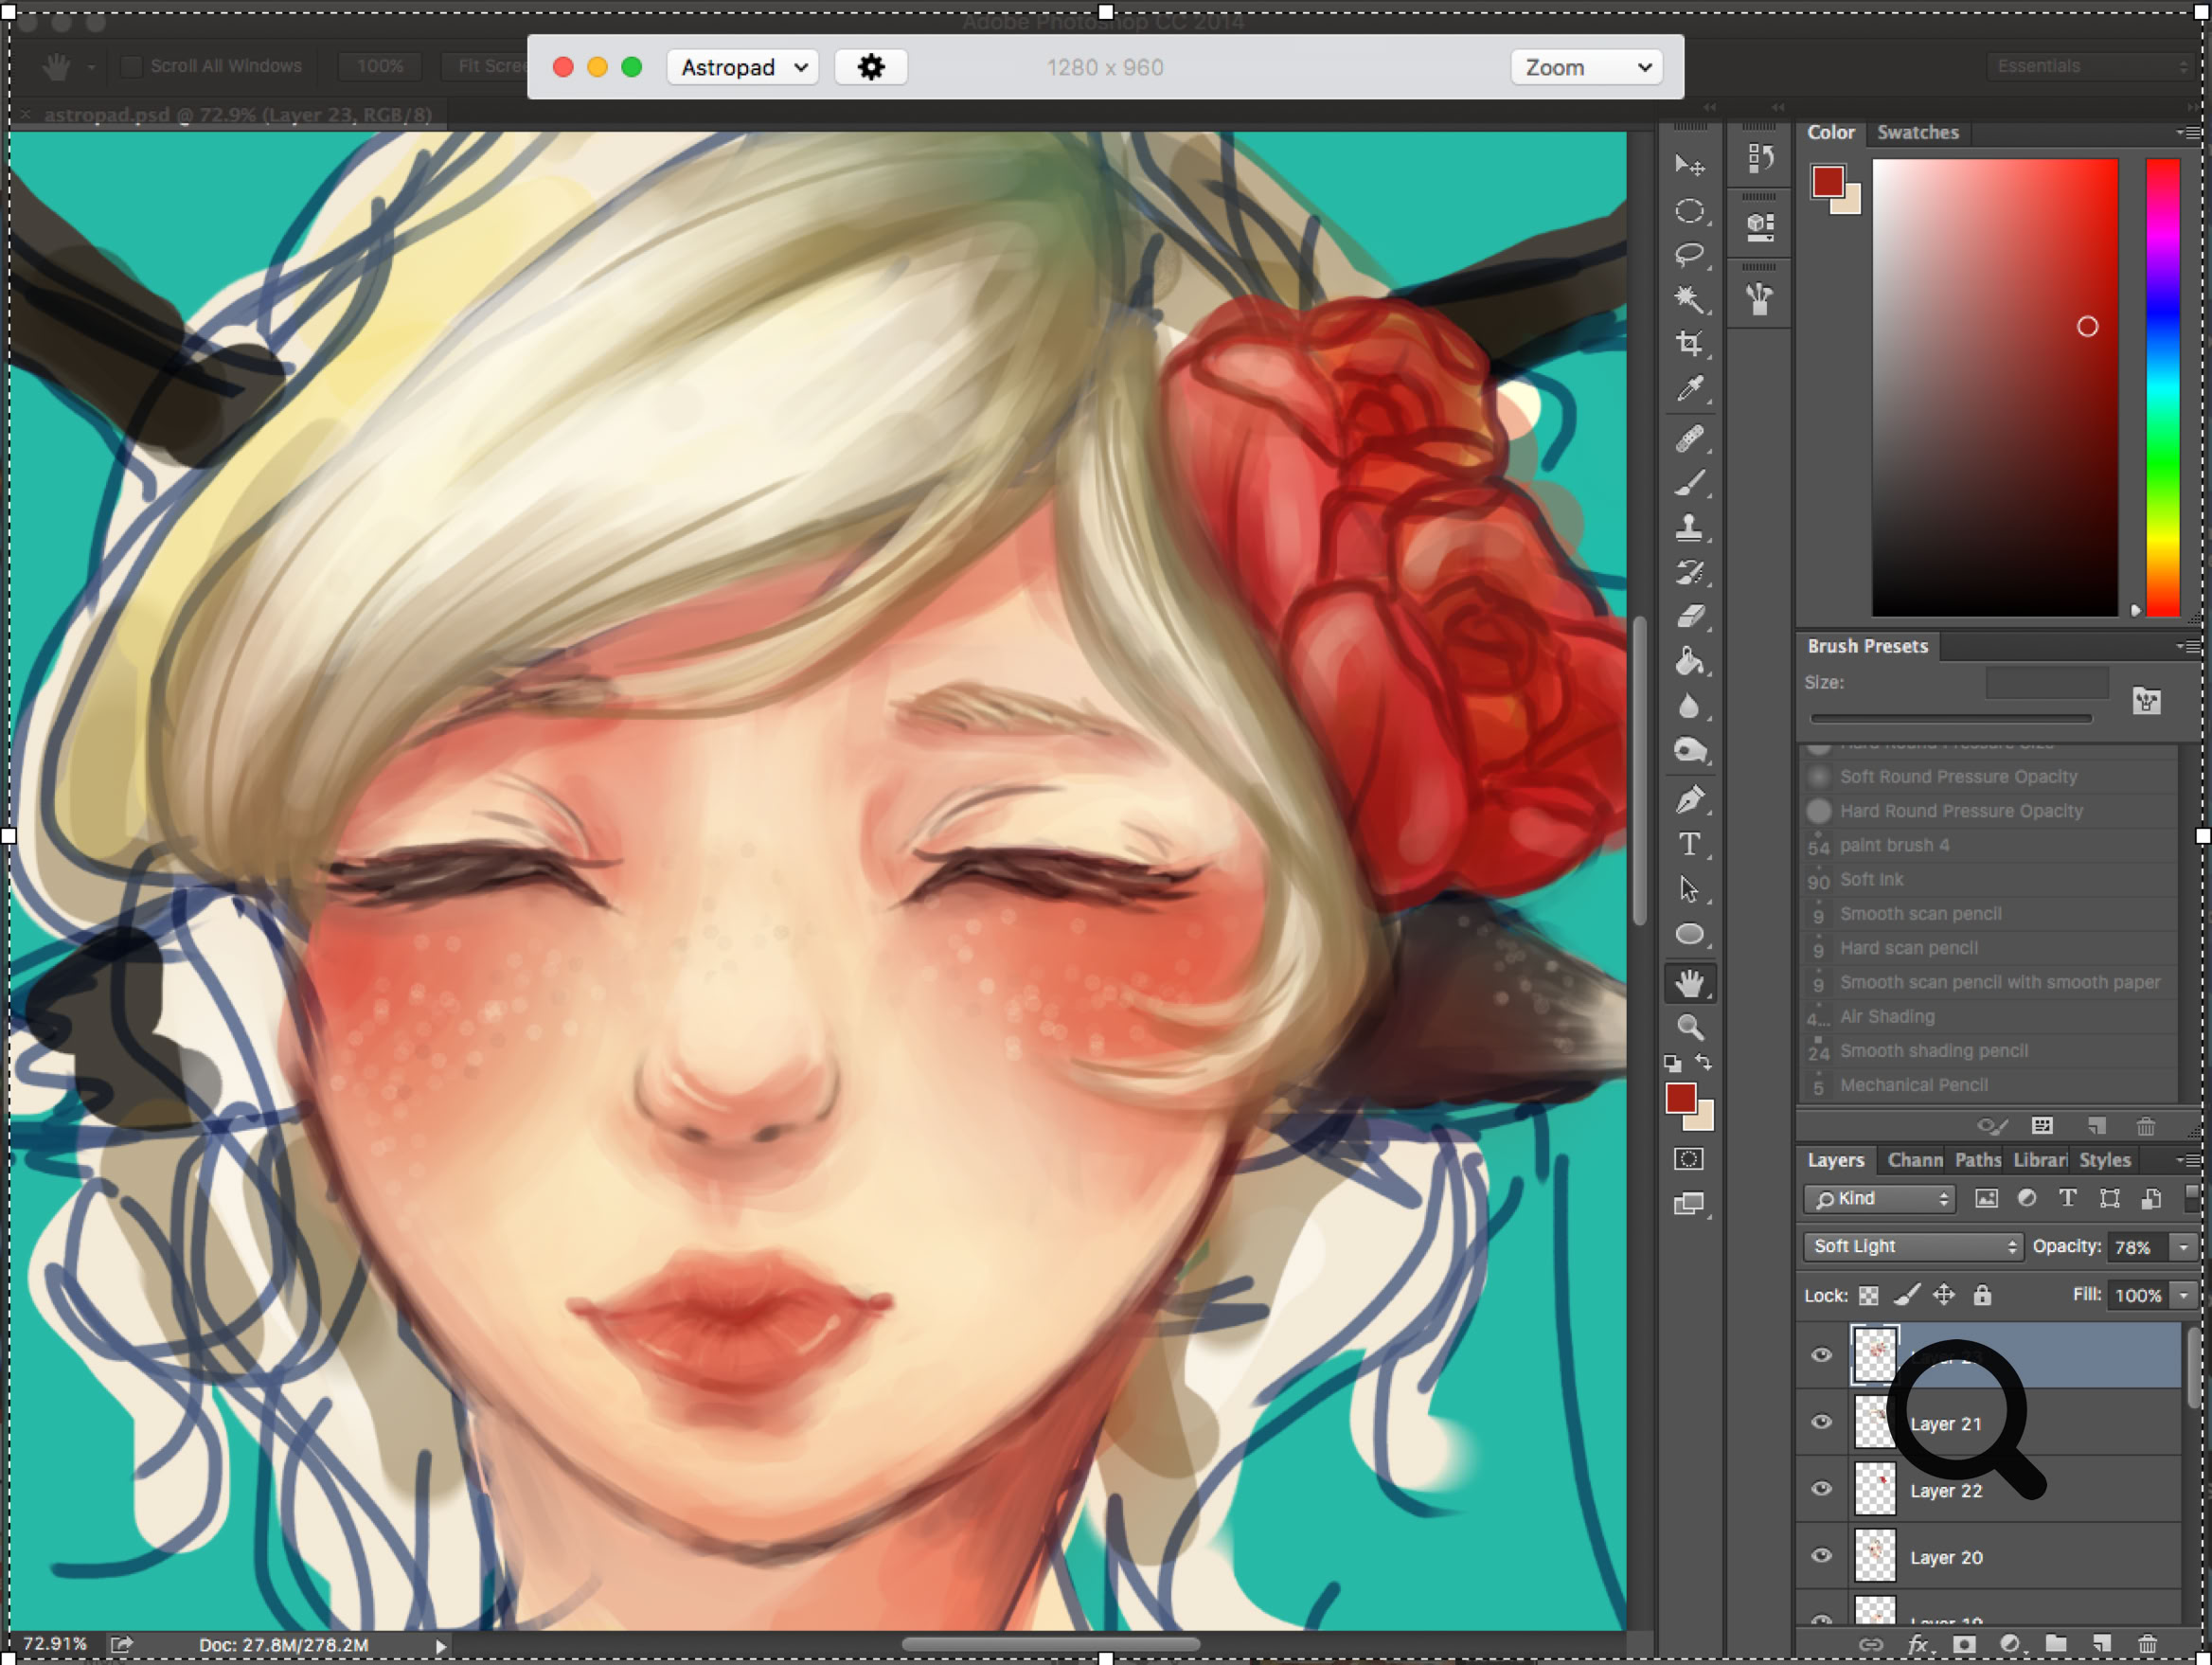Activate the Zoom tool

tap(1690, 1026)
